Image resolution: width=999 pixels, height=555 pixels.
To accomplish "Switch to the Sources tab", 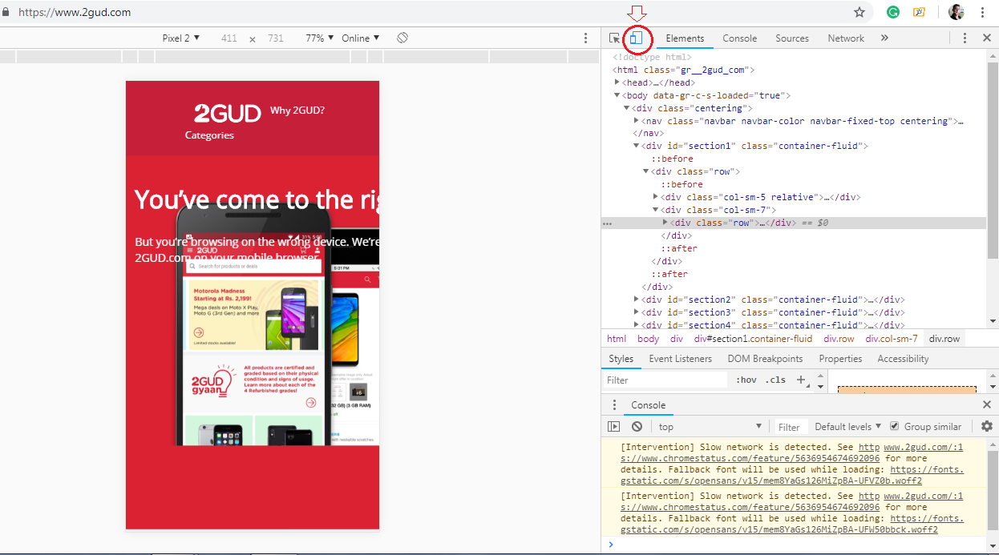I will [792, 38].
